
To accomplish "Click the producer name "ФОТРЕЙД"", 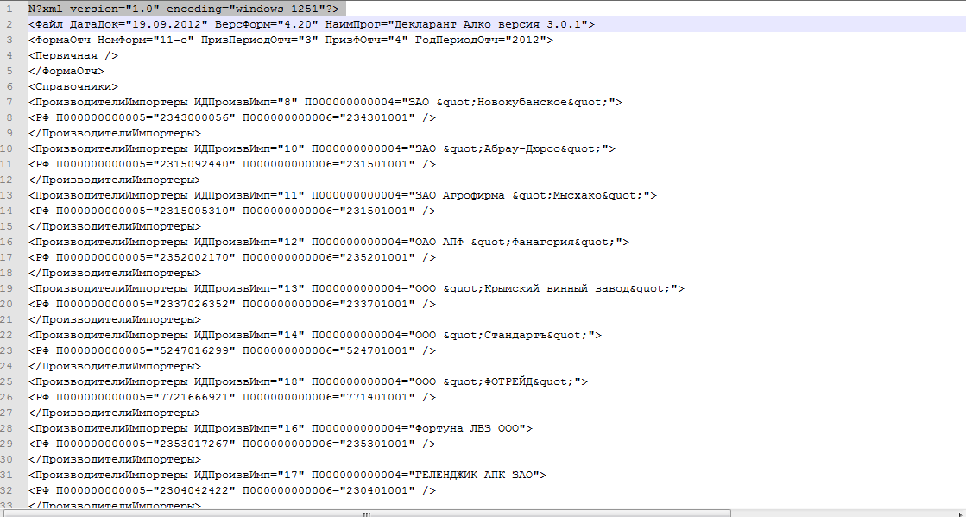I will 508,381.
